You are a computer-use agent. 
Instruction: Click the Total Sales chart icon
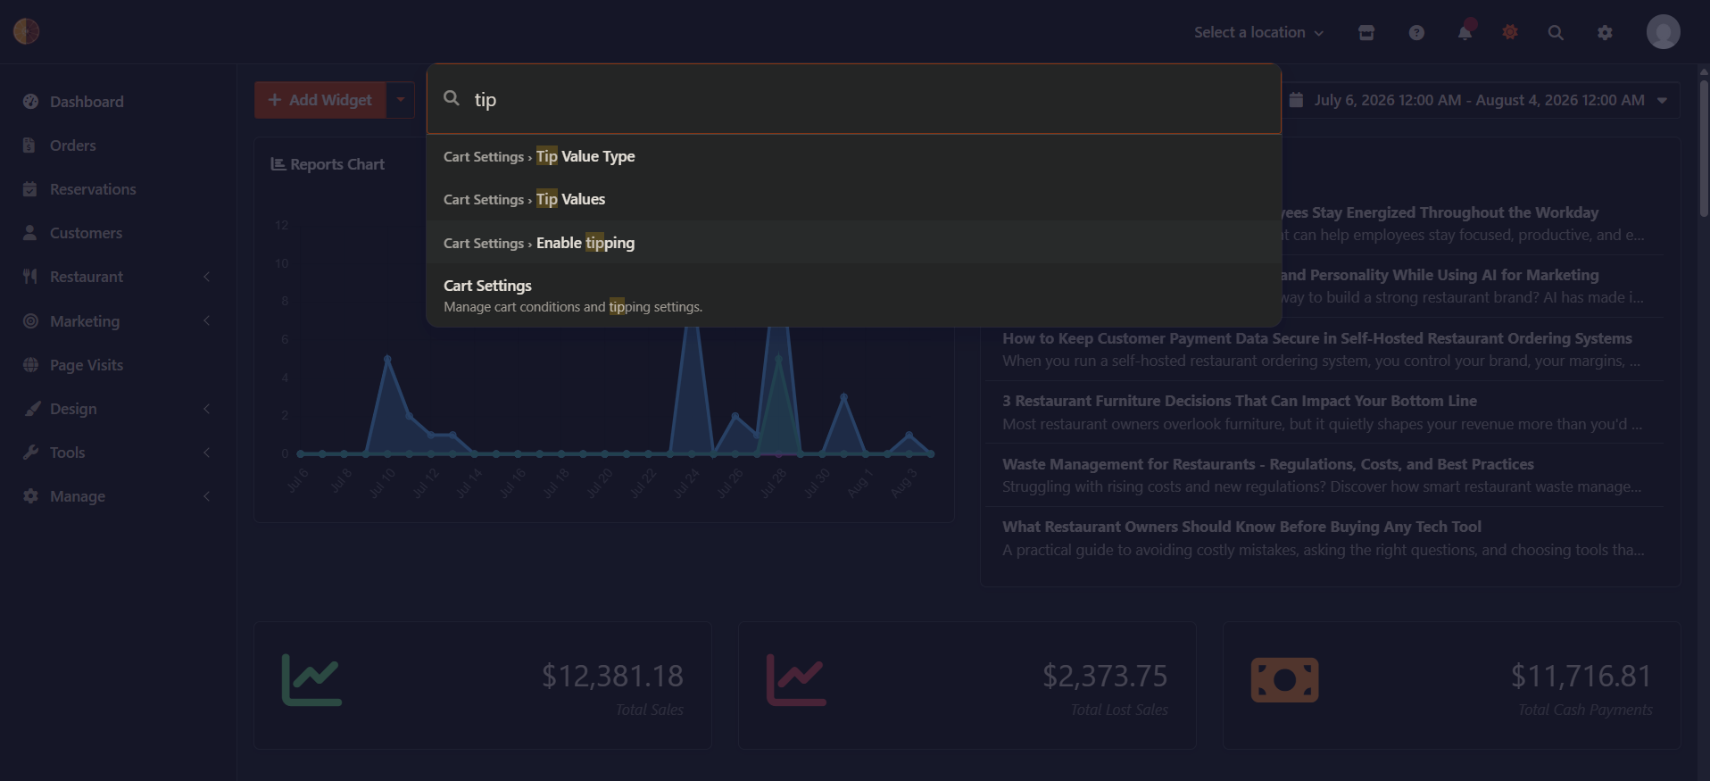[x=311, y=680]
